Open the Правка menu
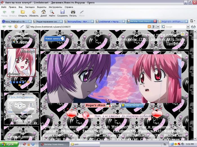The width and height of the screenshot is (197, 147). (12, 7)
